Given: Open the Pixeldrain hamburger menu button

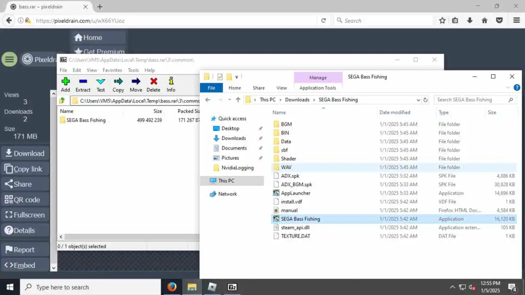Looking at the screenshot, I should (x=9, y=59).
